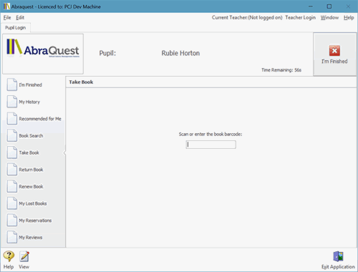Open Help via the question mark icon
358x272 pixels.
[9, 256]
